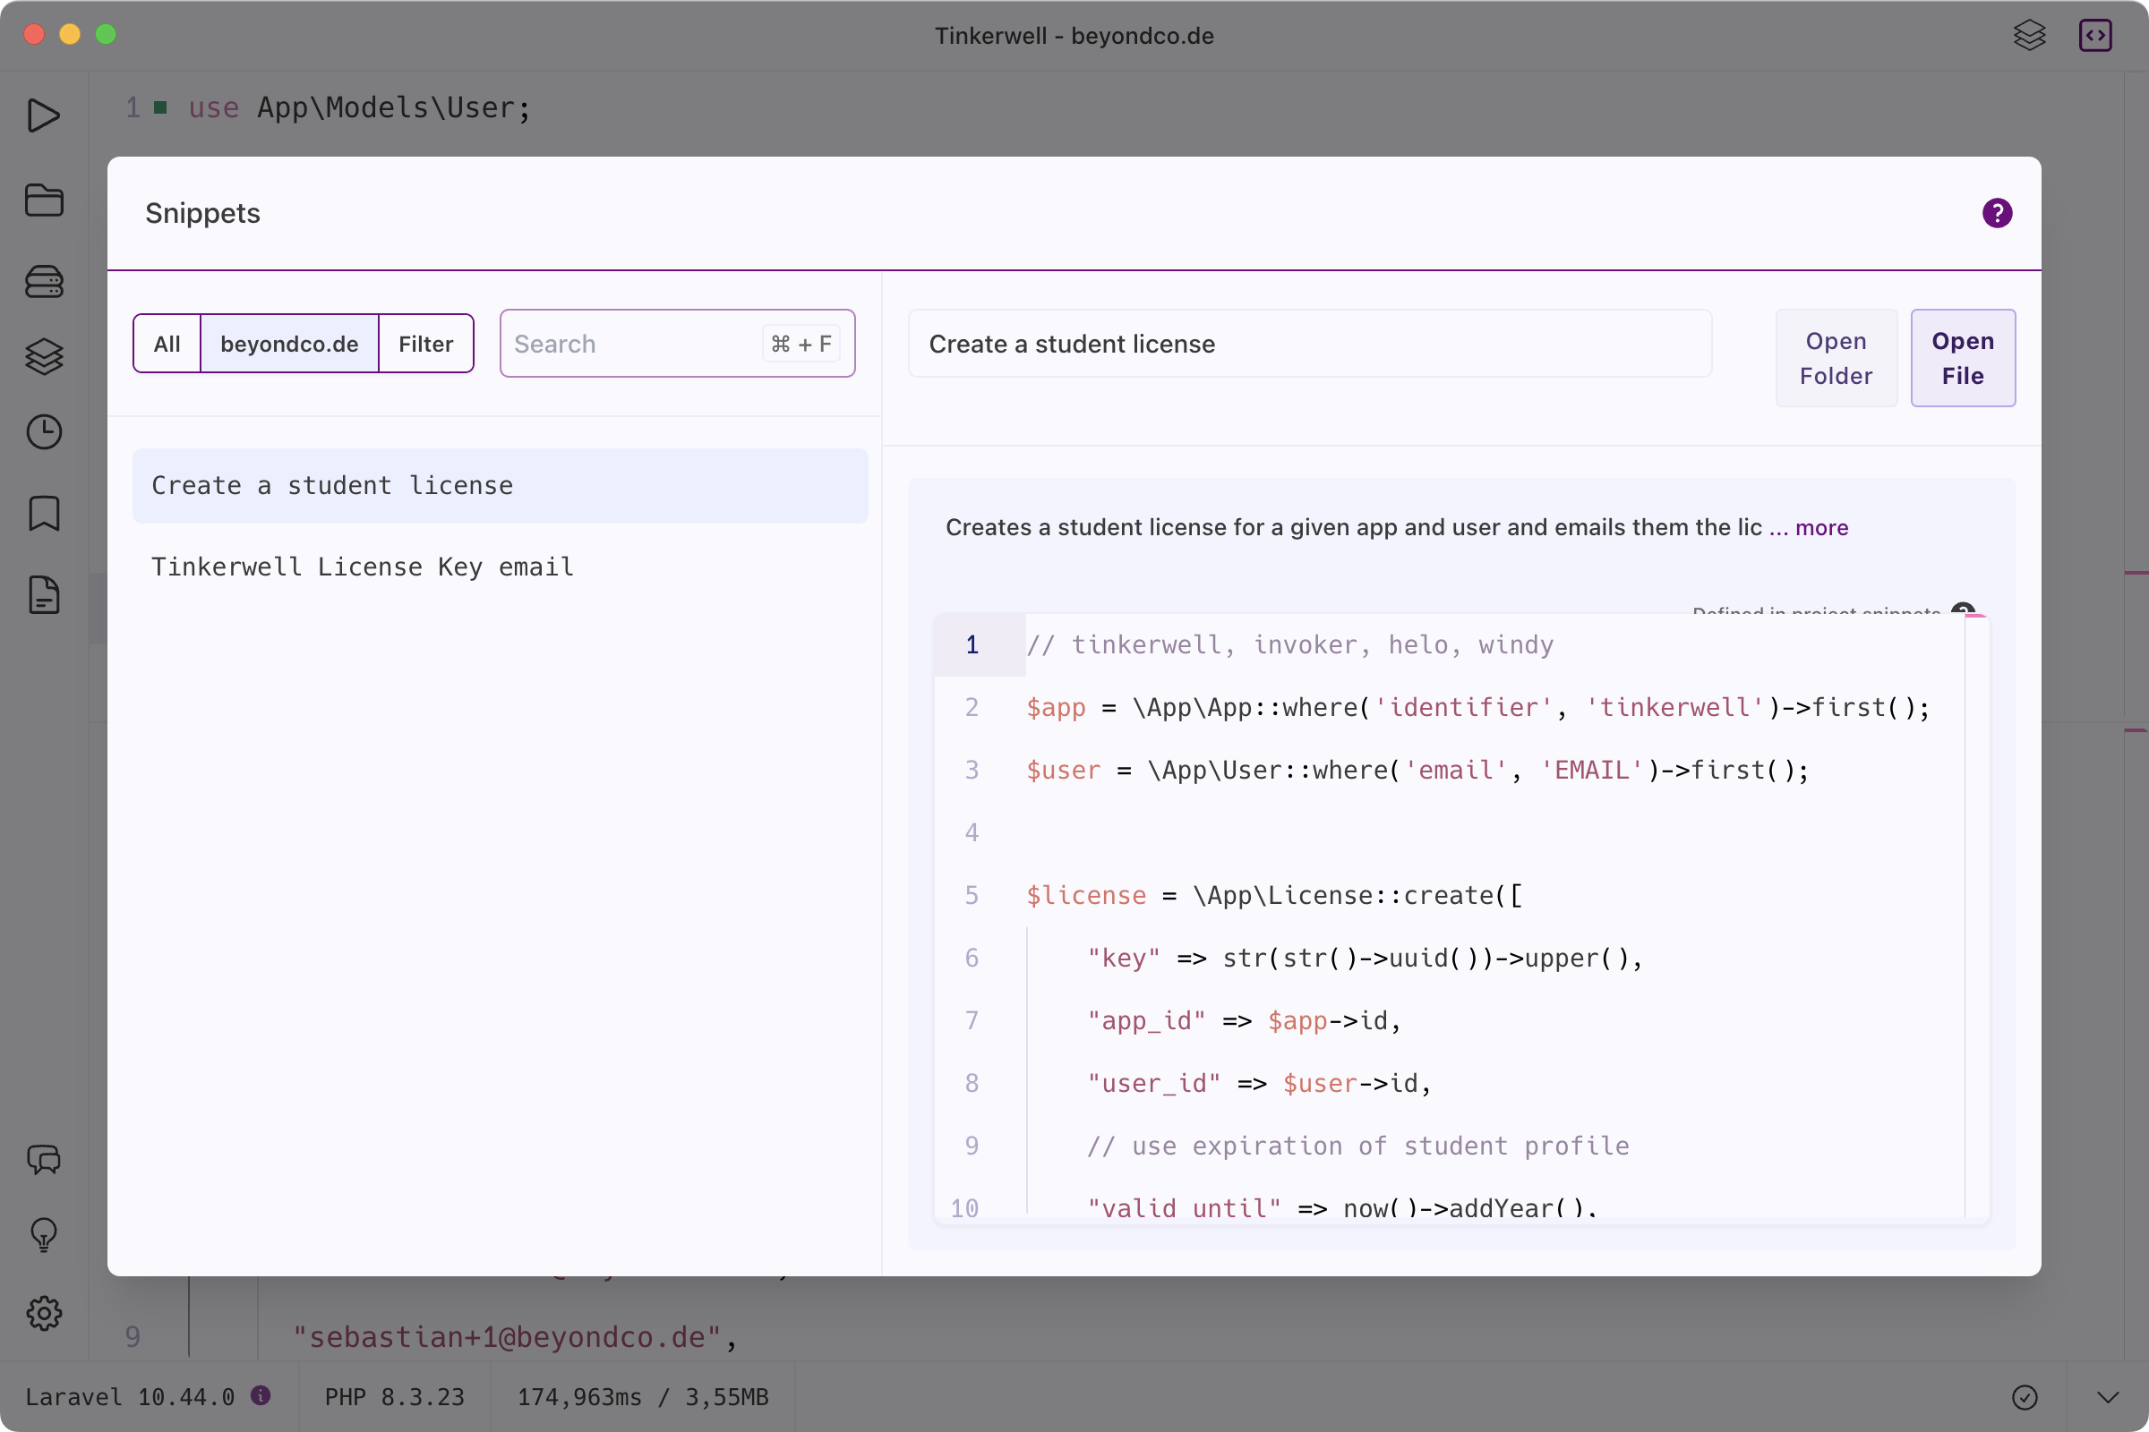This screenshot has width=2149, height=1432.
Task: Select the All snippets tab
Action: [167, 344]
